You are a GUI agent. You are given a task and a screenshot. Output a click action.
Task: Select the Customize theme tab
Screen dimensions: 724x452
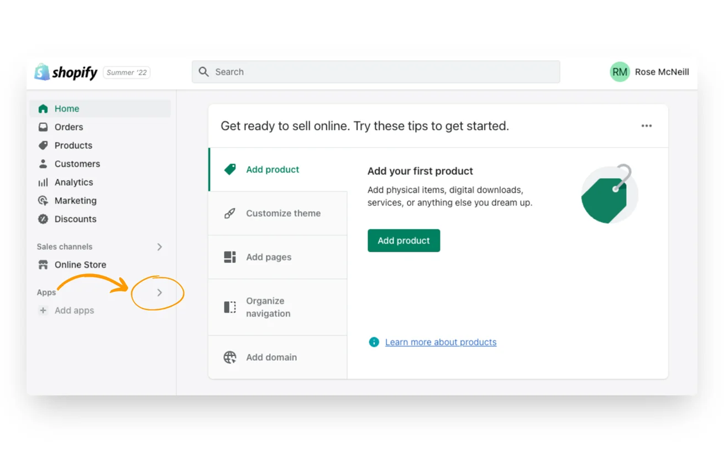[x=277, y=213]
